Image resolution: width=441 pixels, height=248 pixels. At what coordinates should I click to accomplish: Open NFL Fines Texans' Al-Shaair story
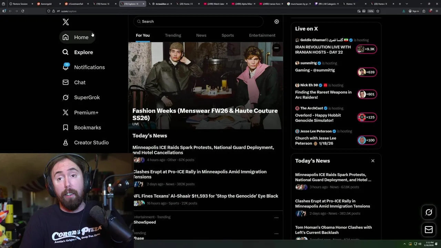click(205, 196)
